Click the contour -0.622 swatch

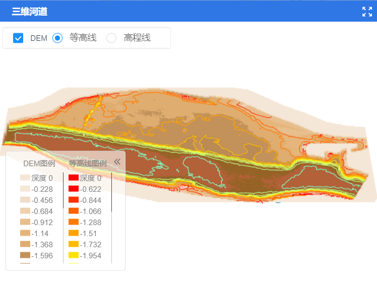point(74,189)
